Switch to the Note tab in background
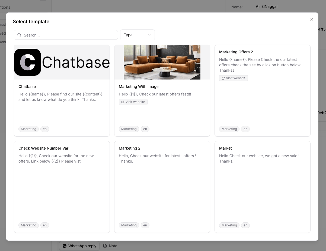This screenshot has height=251, width=326. coord(110,246)
